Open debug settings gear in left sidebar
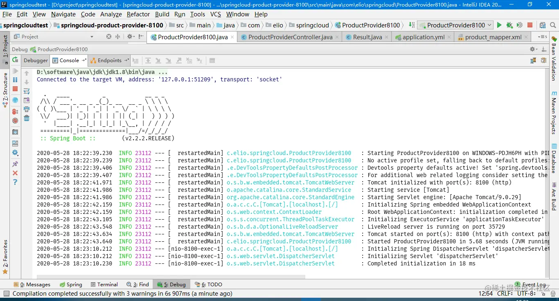The height and width of the screenshot is (301, 559). tap(15, 153)
